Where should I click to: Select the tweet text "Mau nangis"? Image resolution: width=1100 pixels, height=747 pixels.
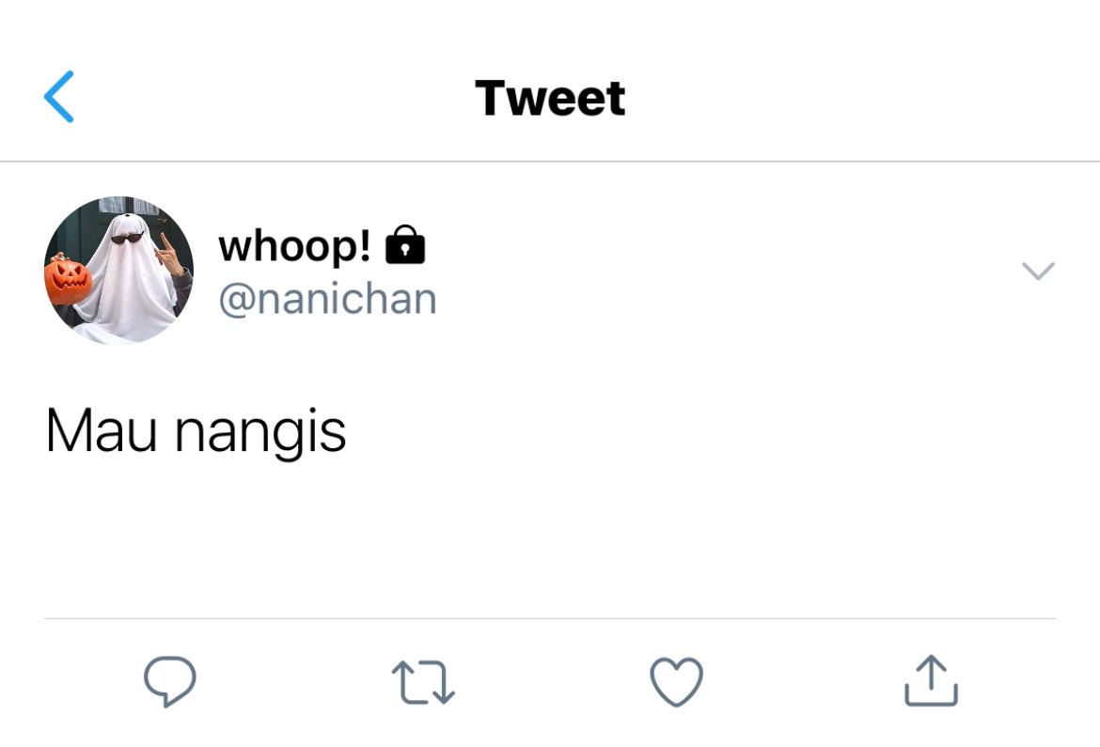[196, 431]
